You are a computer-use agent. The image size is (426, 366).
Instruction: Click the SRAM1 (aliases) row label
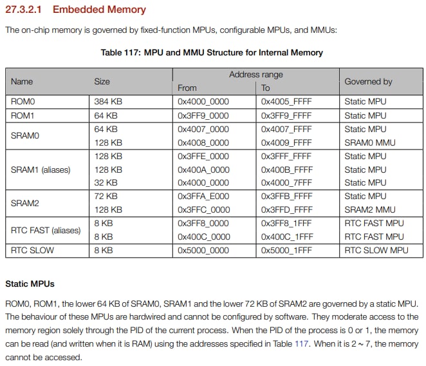tap(41, 169)
